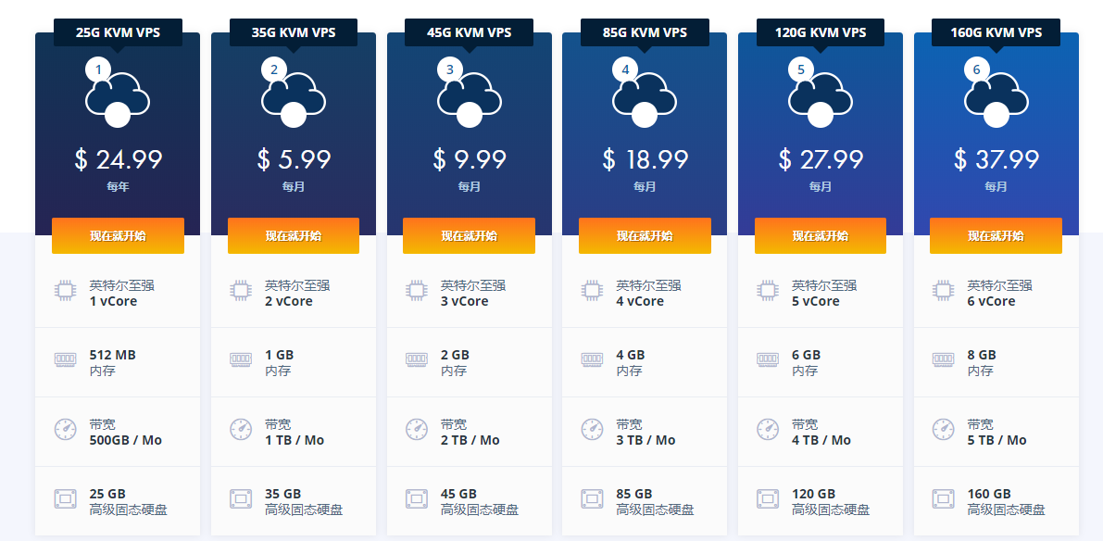Click the memory icon next to 2 GB 内存

[417, 359]
